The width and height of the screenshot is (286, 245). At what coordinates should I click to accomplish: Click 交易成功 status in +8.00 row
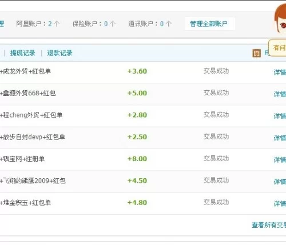(x=216, y=159)
